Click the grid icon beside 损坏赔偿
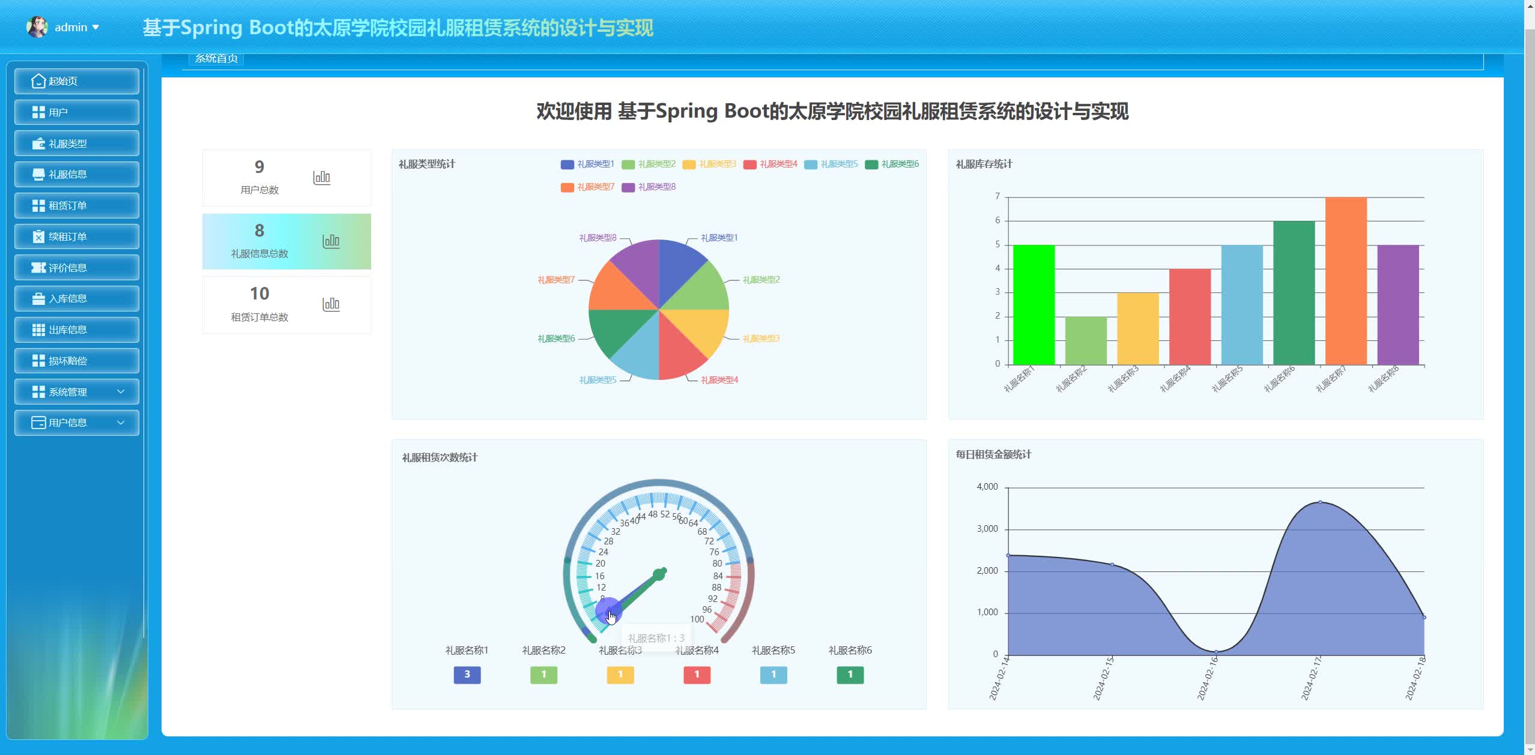 38,361
